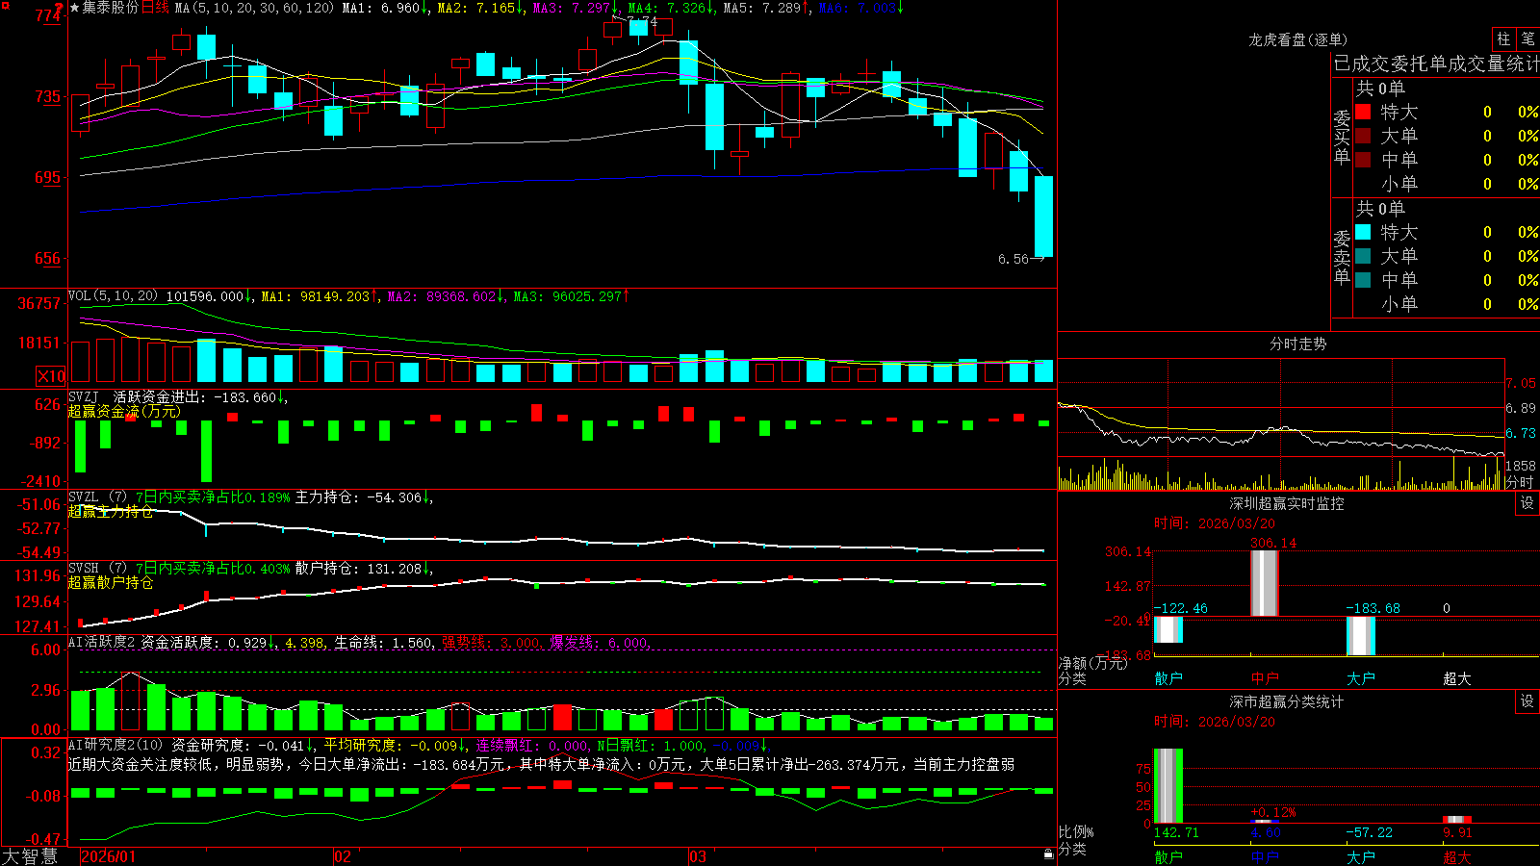
Task: Click the 龙虎看盘(逐单) panel title
Action: (1297, 39)
